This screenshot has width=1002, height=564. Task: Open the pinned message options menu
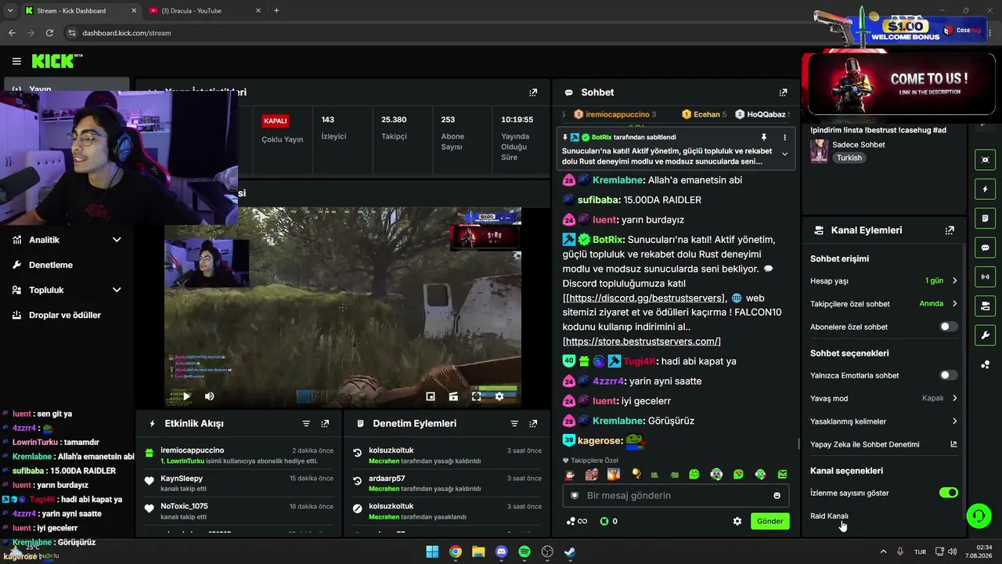click(x=784, y=137)
